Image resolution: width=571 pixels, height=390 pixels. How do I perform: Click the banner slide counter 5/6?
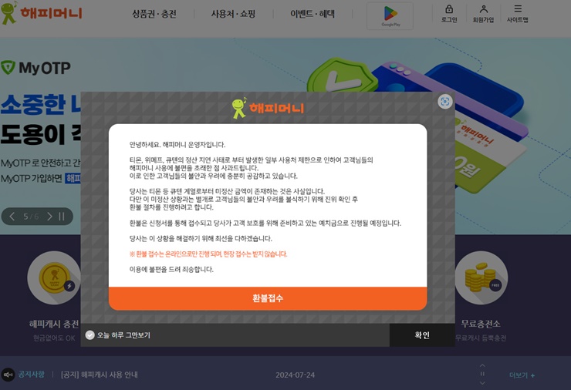[x=31, y=217]
